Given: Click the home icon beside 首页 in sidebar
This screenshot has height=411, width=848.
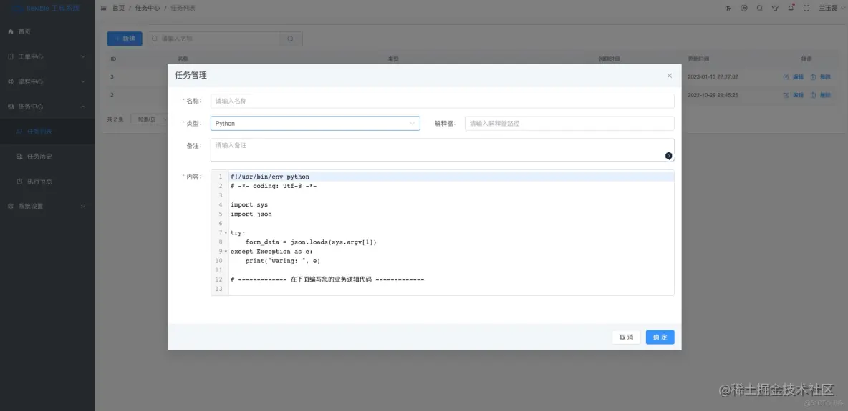Looking at the screenshot, I should coord(11,32).
